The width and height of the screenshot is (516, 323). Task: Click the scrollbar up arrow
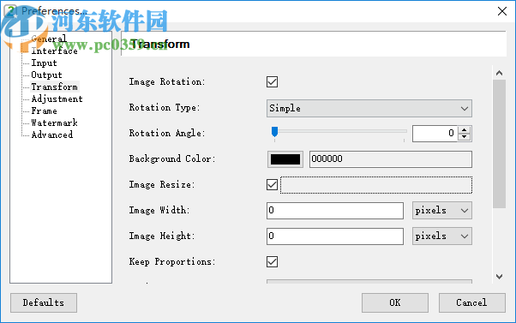499,73
